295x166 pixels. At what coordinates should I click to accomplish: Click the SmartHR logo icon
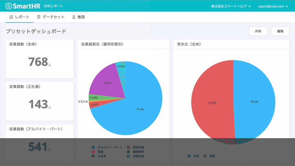coord(9,6)
